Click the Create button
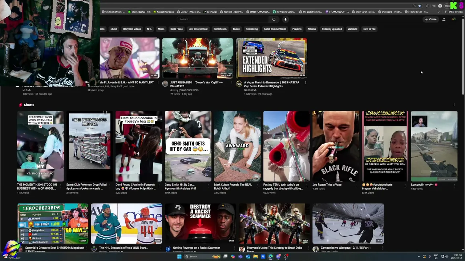Viewport: 465px width, 261px height. coord(430,20)
